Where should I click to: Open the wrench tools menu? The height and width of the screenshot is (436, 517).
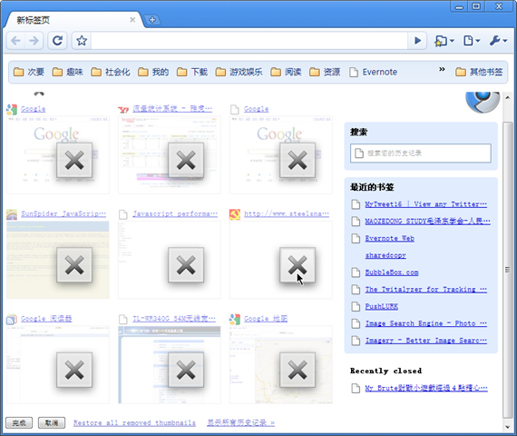(x=498, y=41)
